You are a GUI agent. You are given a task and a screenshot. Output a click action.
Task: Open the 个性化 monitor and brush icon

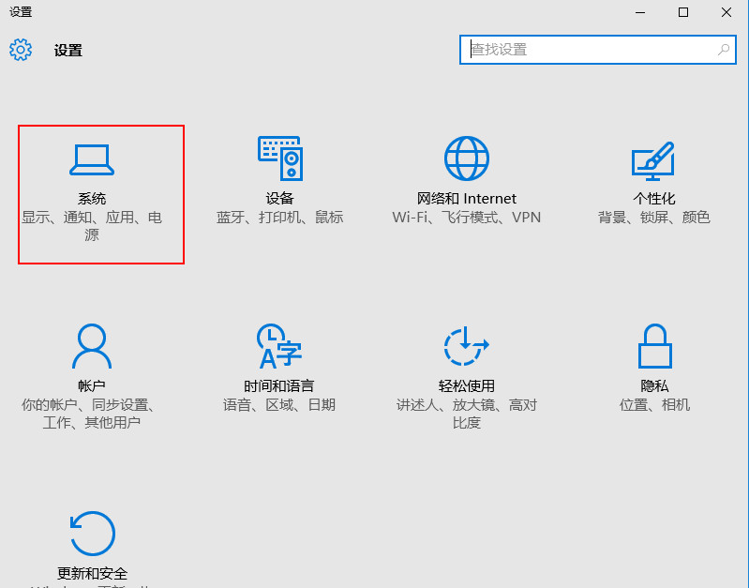pyautogui.click(x=653, y=159)
